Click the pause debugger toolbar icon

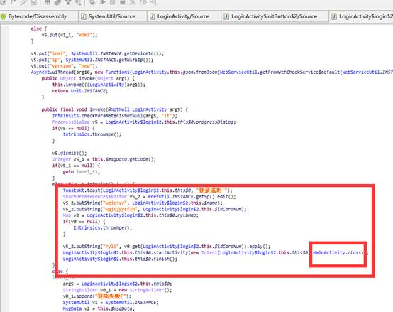click(x=112, y=2)
